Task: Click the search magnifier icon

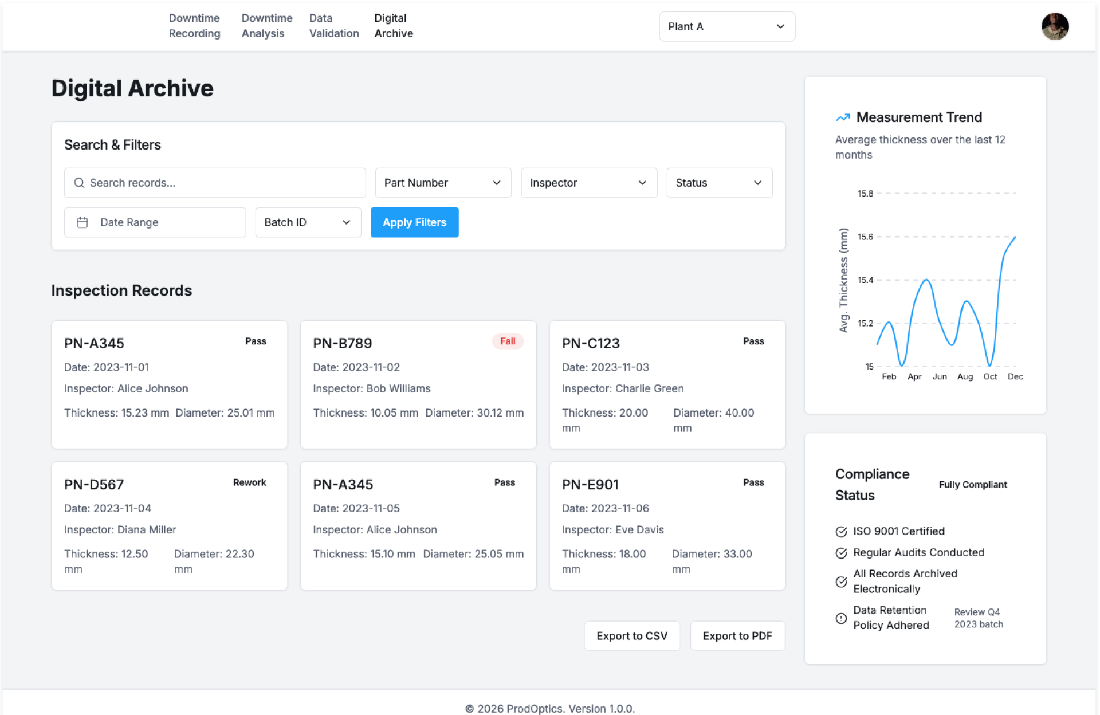Action: pos(79,183)
